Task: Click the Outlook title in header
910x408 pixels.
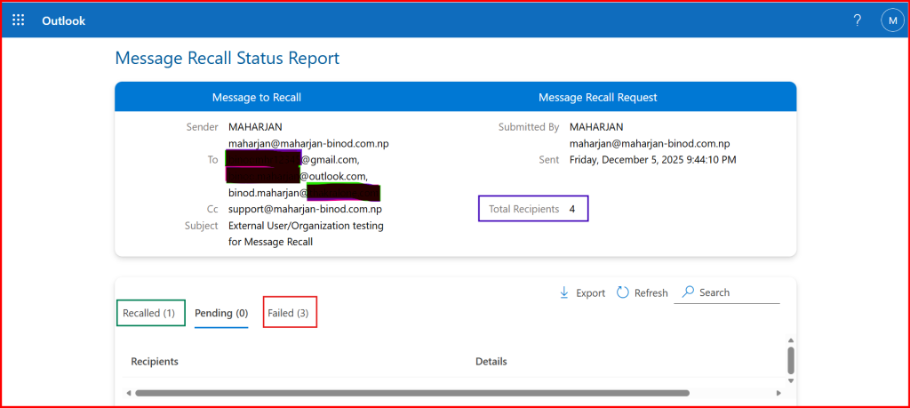Action: coord(63,20)
